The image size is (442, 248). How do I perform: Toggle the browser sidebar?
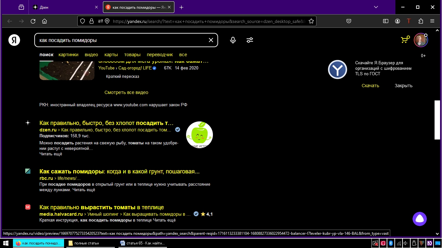click(x=386, y=21)
